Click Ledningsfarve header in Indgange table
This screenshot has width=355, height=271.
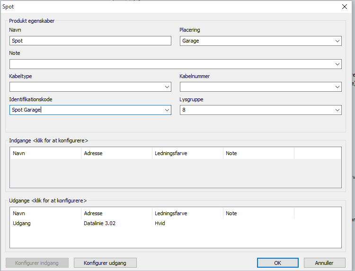[x=187, y=153]
